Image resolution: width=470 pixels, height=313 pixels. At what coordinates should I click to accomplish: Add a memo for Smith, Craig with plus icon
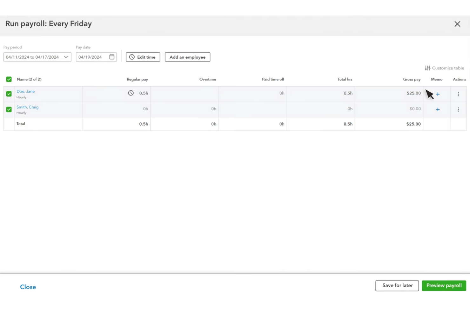click(438, 109)
